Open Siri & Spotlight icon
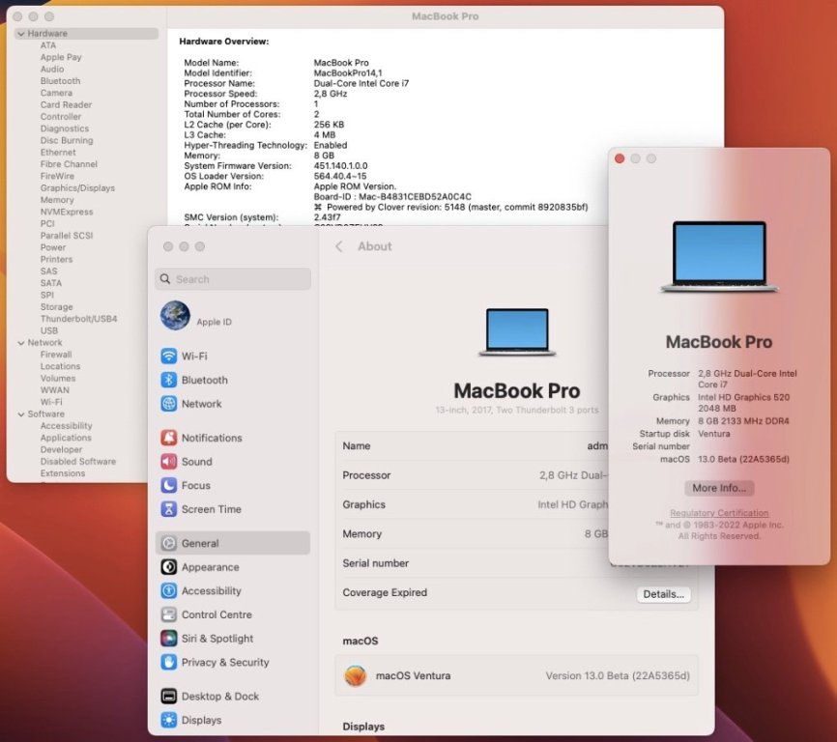Screen dimensions: 837x742 click(169, 639)
